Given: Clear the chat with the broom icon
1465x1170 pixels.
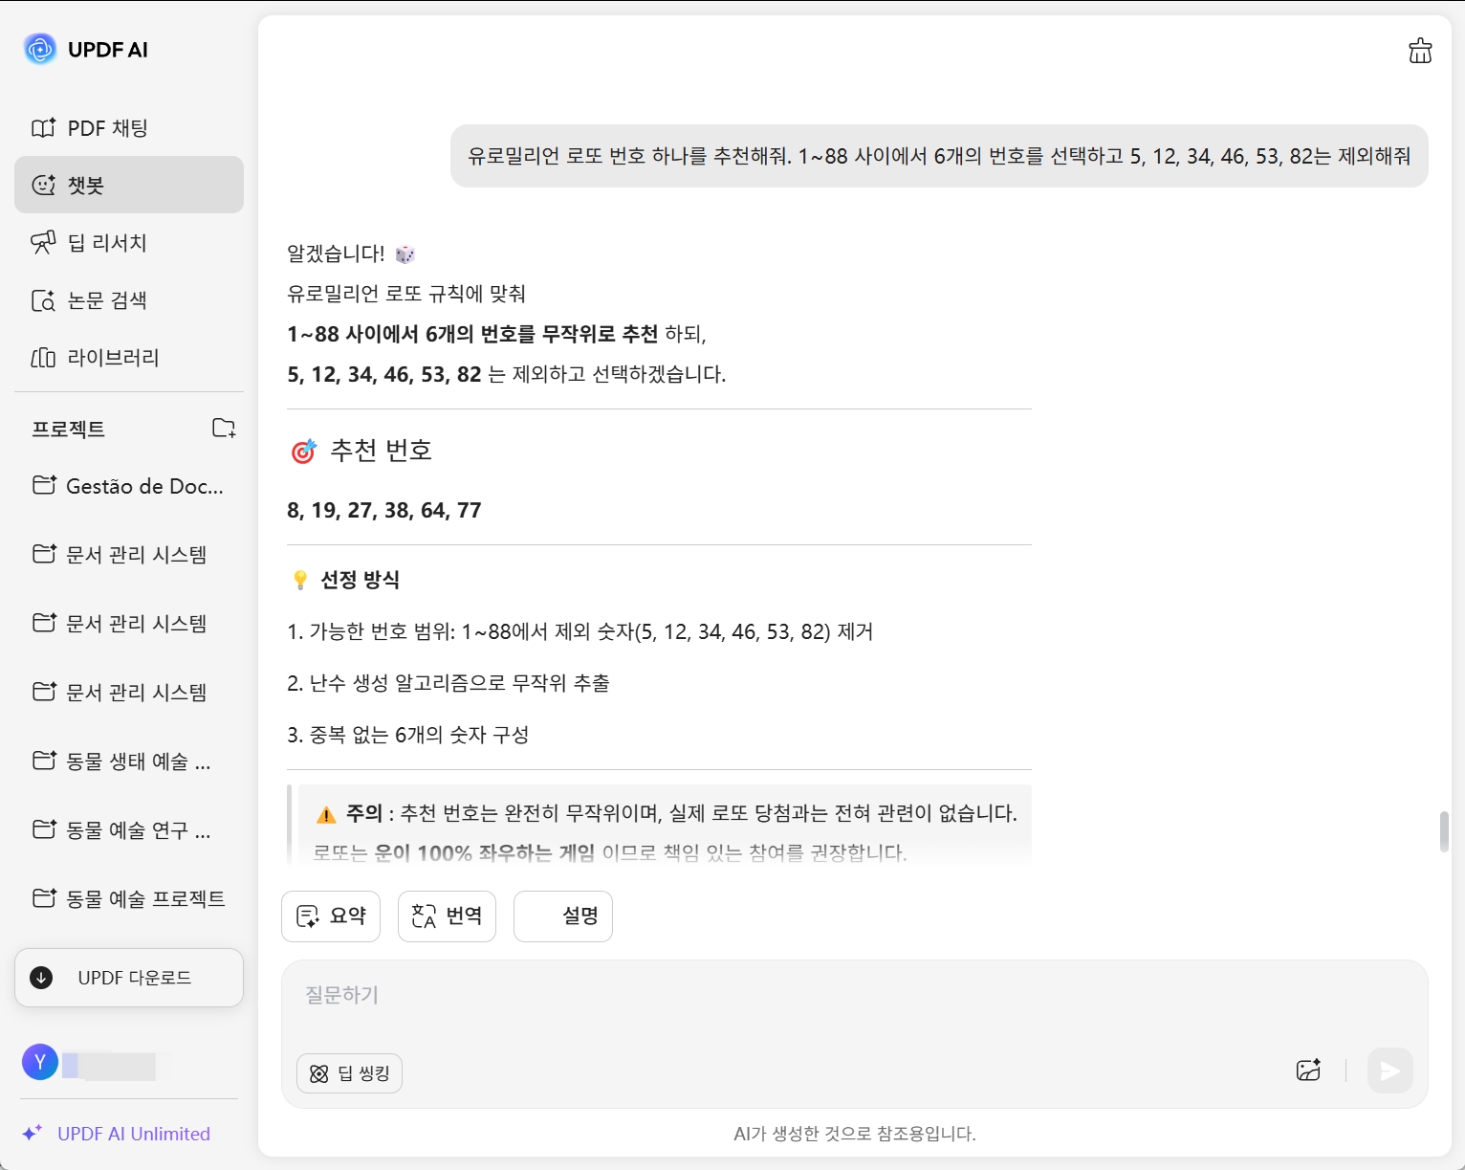Looking at the screenshot, I should (x=1420, y=51).
